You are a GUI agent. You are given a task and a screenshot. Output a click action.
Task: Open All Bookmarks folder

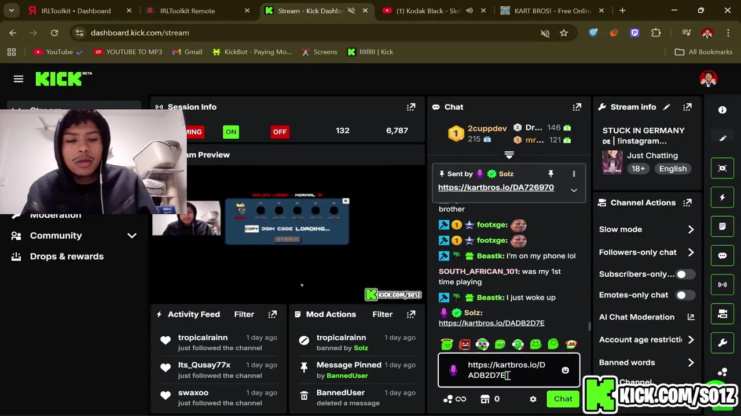point(704,52)
